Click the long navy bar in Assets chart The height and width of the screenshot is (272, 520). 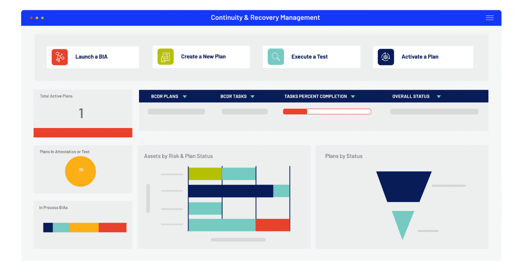point(231,191)
